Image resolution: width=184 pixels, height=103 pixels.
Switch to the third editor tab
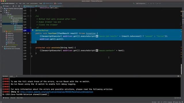point(56,6)
